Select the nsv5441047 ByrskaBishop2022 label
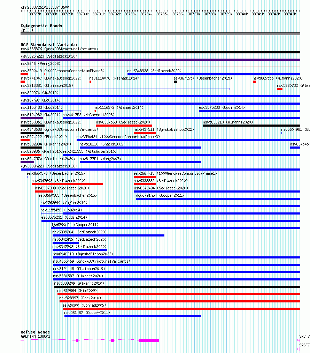 (x=51, y=78)
